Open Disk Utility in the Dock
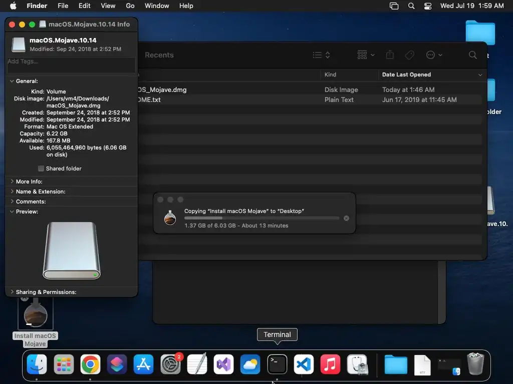 pyautogui.click(x=357, y=364)
